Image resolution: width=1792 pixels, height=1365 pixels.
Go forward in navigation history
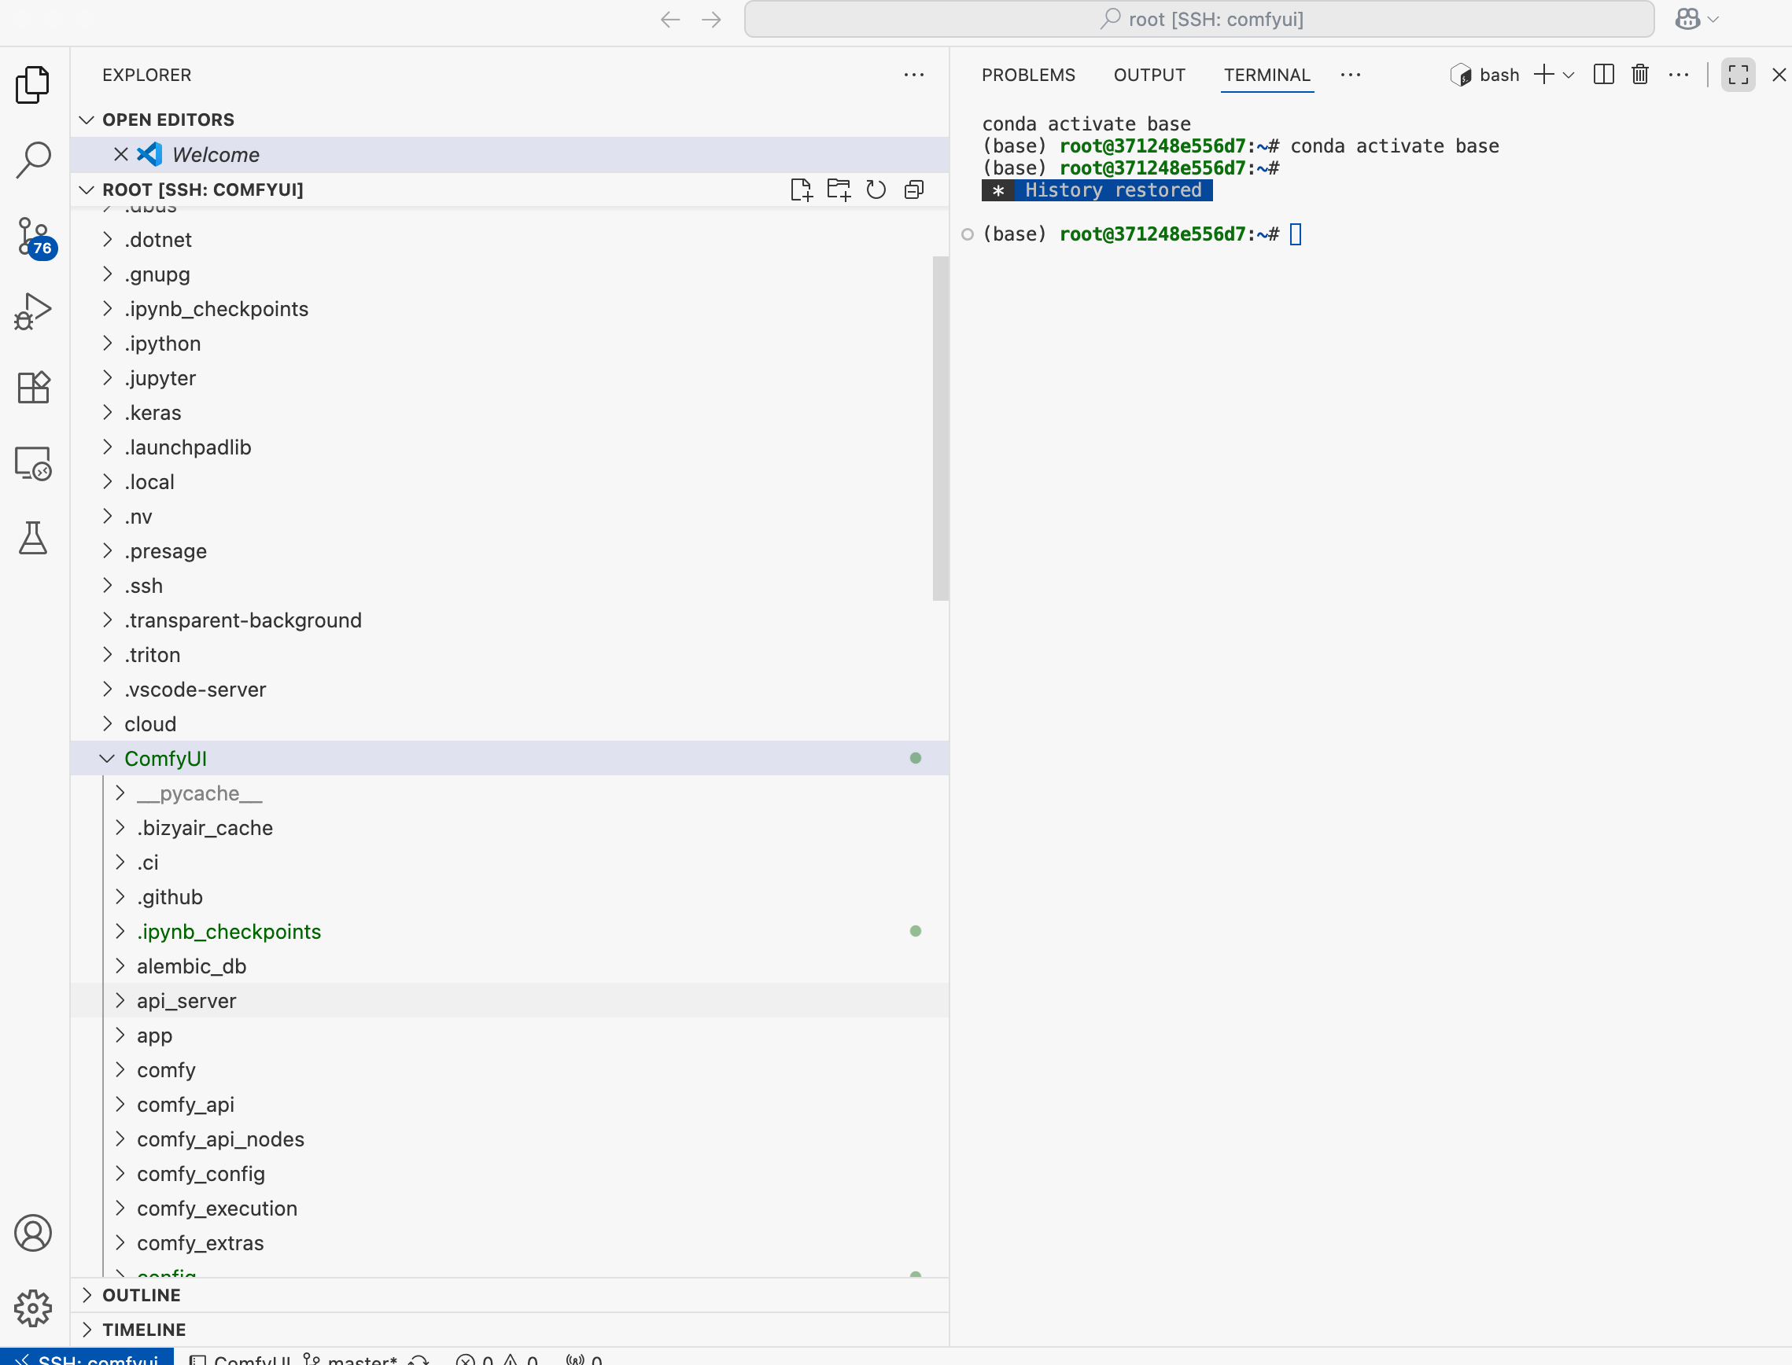click(711, 20)
